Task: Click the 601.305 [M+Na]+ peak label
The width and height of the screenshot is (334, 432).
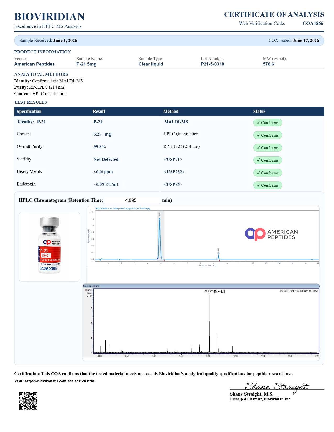Action: [x=215, y=291]
